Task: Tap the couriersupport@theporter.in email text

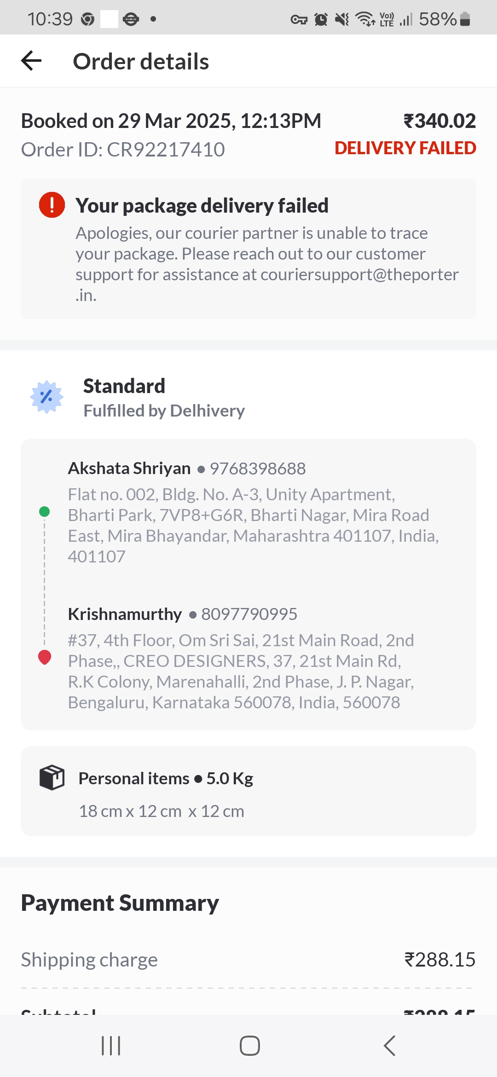Action: point(359,275)
